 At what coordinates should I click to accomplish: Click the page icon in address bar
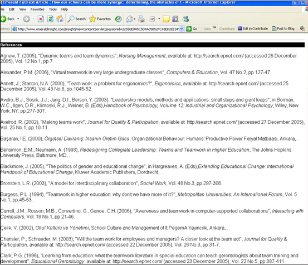[x=14, y=29]
